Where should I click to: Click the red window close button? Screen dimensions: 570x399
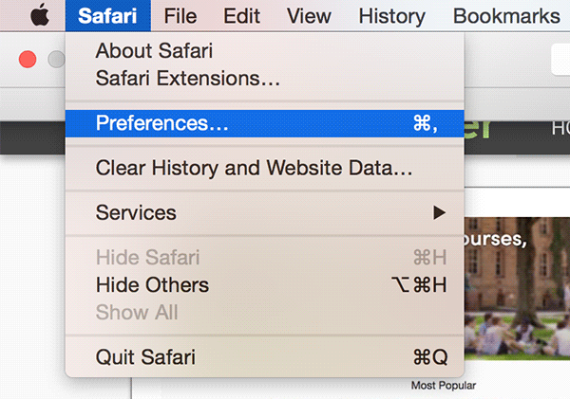click(27, 59)
